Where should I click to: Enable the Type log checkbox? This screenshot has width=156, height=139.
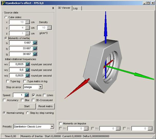point(8,81)
